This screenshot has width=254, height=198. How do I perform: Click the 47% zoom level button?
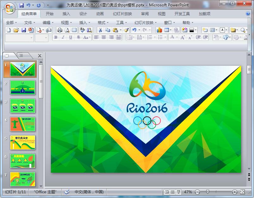(x=188, y=192)
